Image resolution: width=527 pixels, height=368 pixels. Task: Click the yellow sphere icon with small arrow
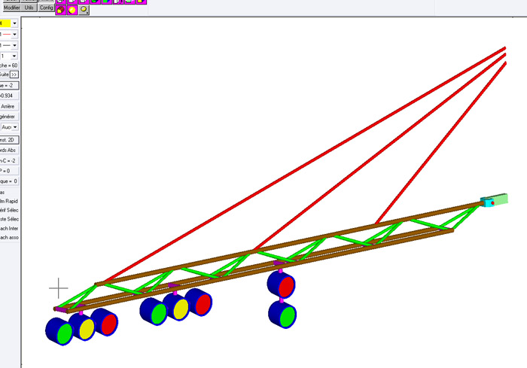(x=84, y=10)
